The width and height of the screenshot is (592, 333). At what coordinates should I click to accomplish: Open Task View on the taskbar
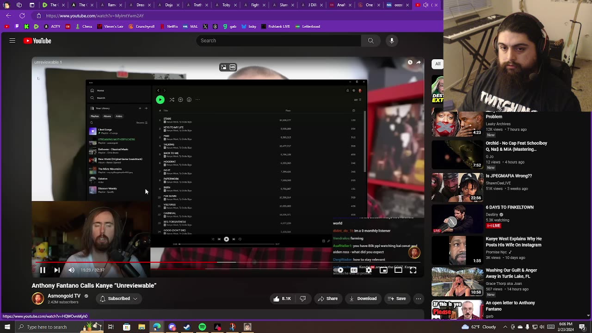pos(111,327)
